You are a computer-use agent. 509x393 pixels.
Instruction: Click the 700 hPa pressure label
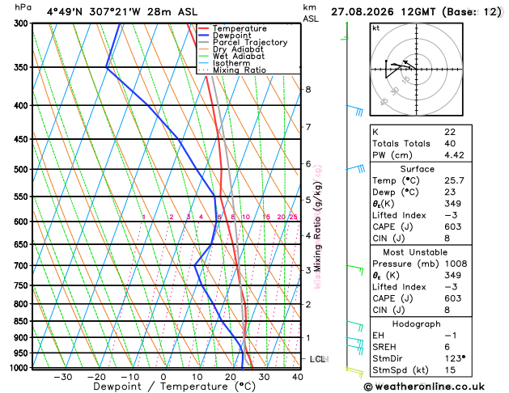coord(23,266)
